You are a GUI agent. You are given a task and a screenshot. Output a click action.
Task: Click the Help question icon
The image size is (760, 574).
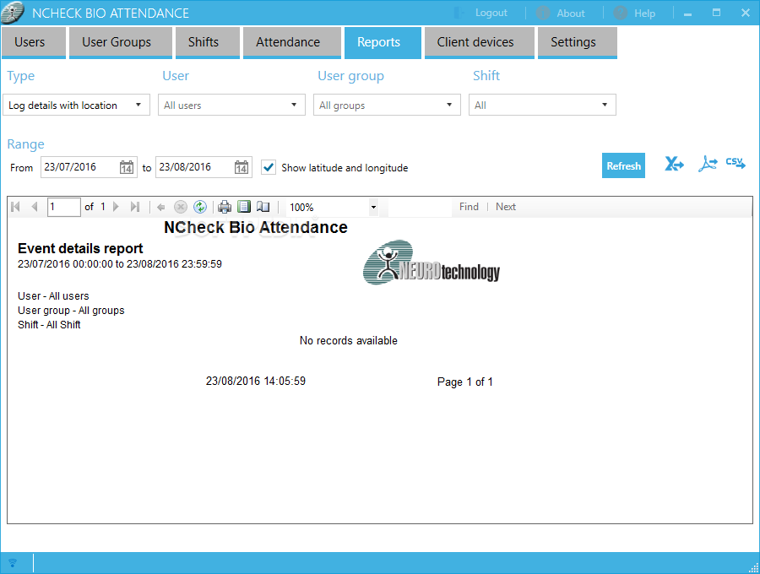click(621, 13)
